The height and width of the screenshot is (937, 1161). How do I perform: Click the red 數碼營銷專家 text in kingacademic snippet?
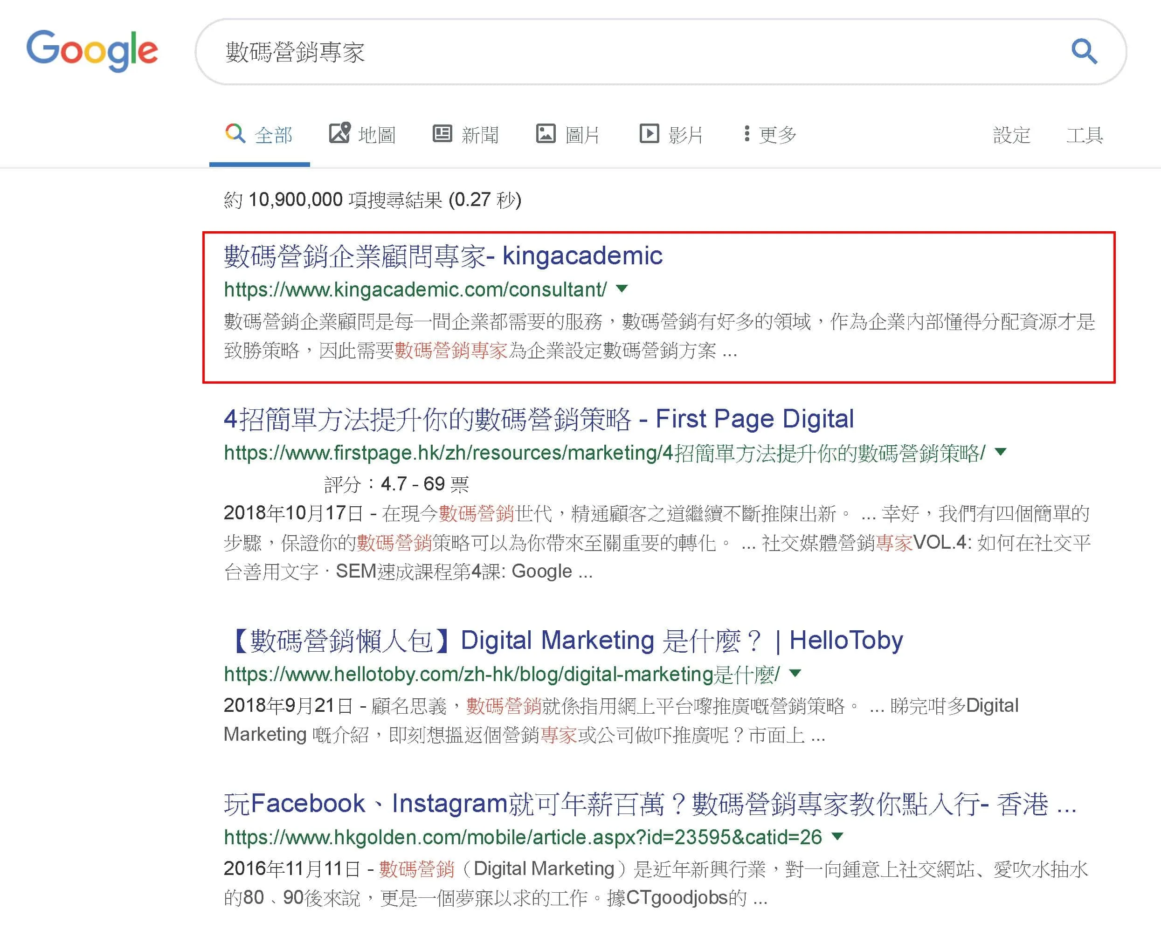click(451, 351)
